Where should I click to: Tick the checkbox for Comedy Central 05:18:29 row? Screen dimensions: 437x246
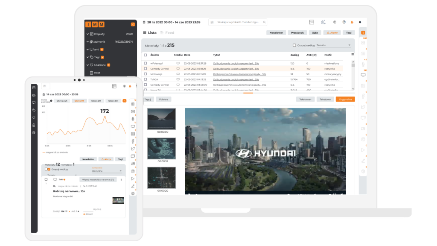146,69
